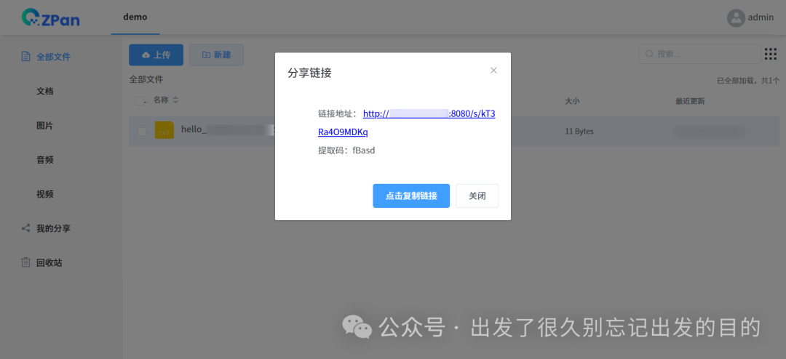Click the 最近更新 column header

tap(690, 100)
